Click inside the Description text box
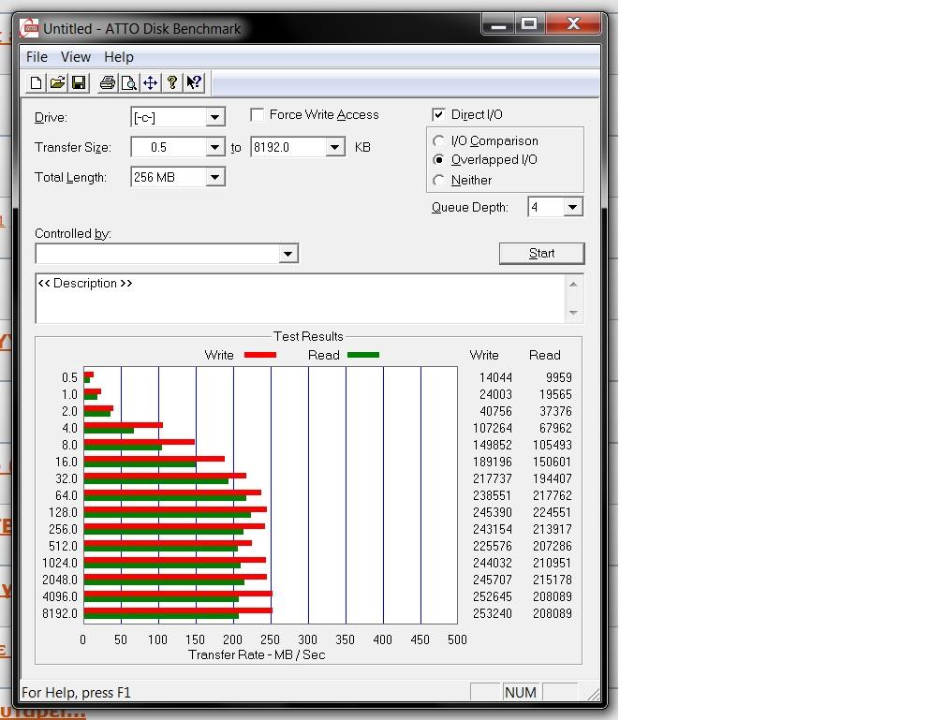This screenshot has height=720, width=944. (300, 300)
